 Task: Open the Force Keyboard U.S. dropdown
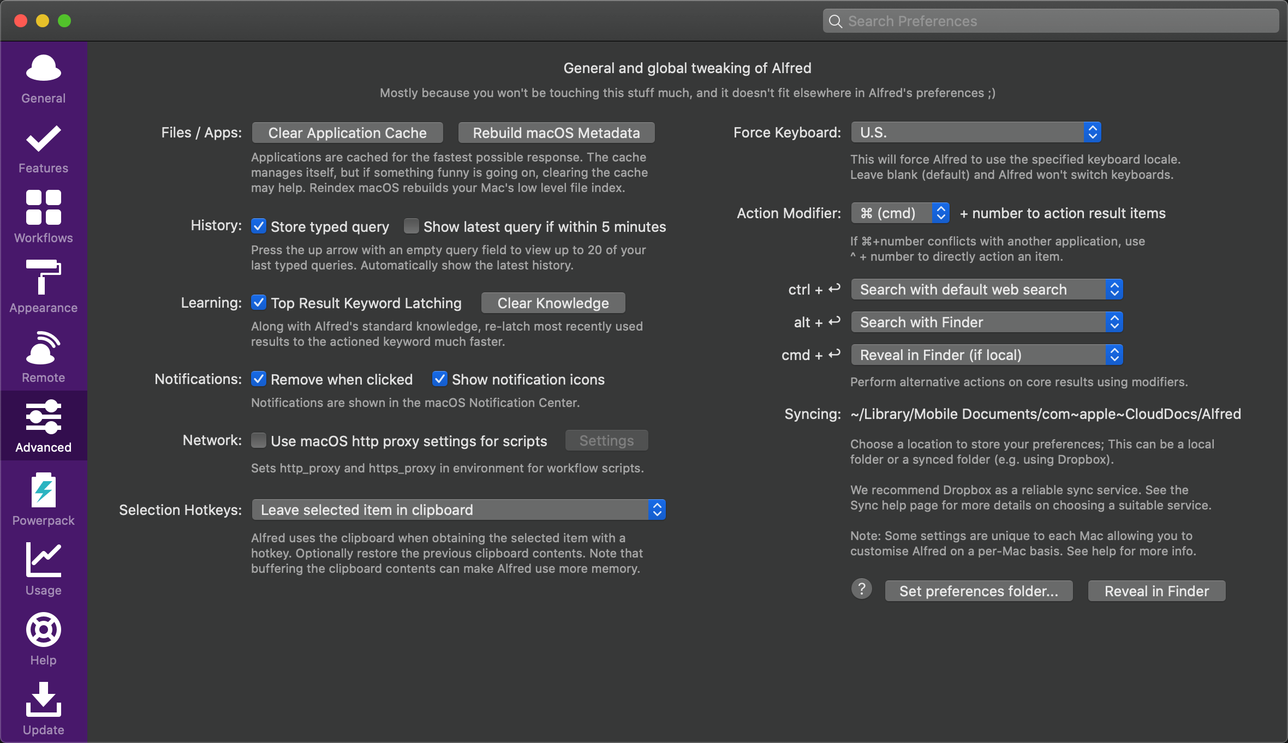click(976, 133)
